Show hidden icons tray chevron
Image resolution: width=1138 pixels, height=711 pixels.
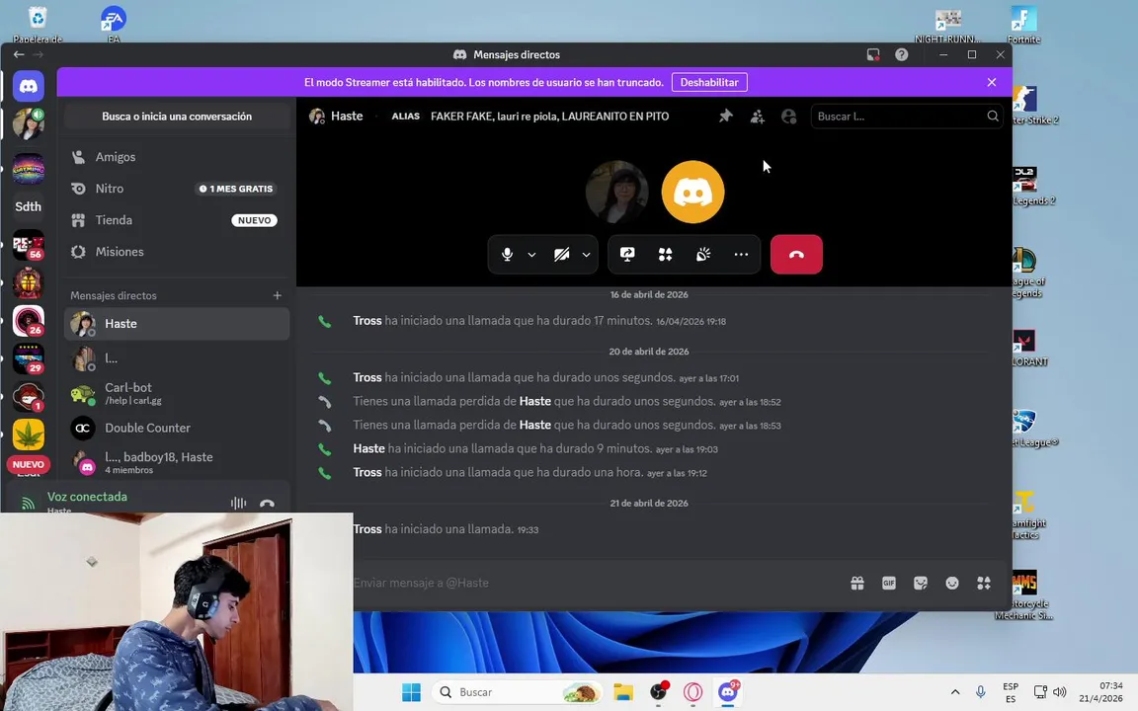(x=955, y=692)
